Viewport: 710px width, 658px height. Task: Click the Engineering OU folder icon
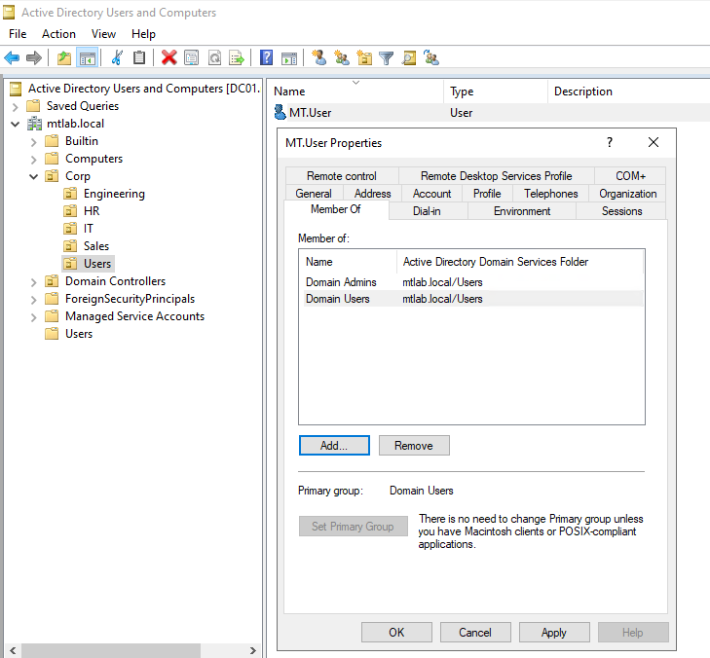pyautogui.click(x=70, y=194)
